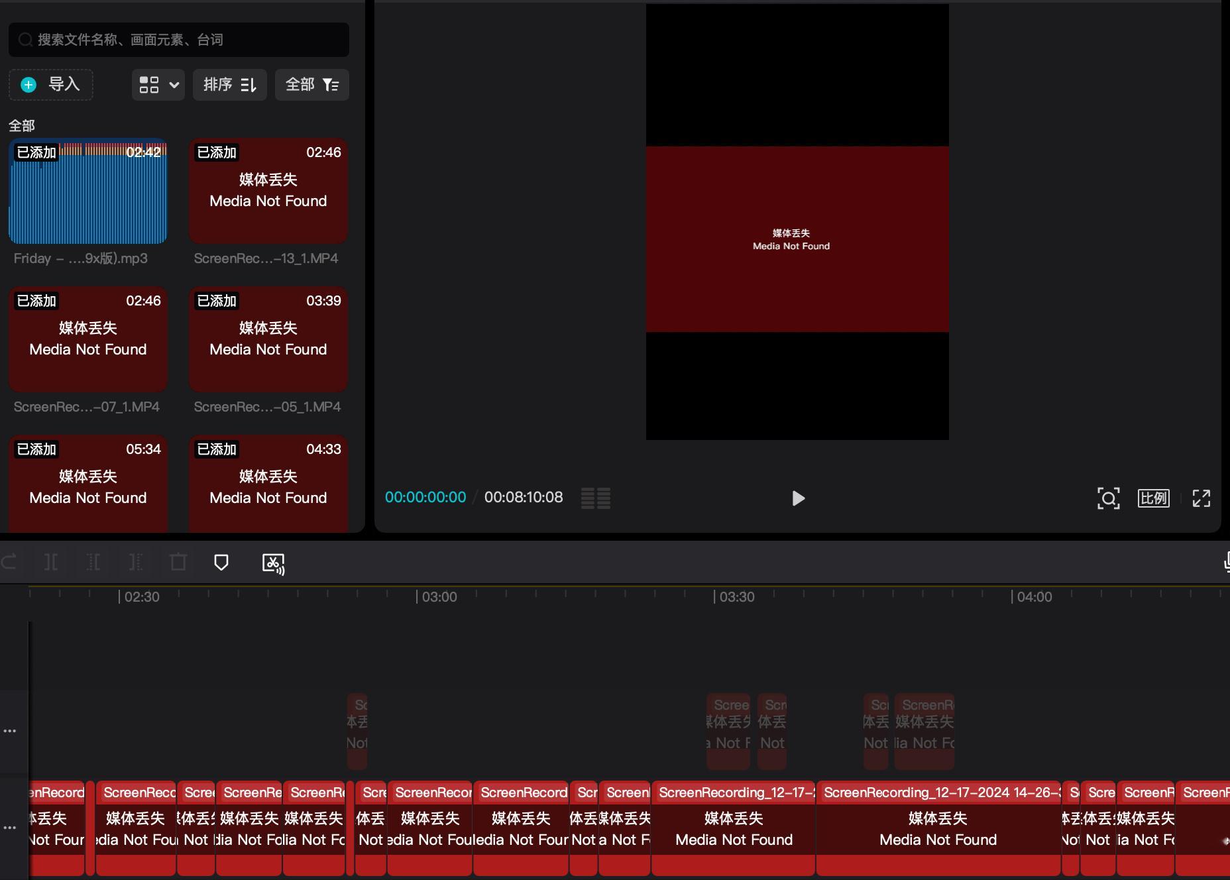The height and width of the screenshot is (880, 1230).
Task: Select the Friday mp3 audio thumbnail
Action: point(88,192)
